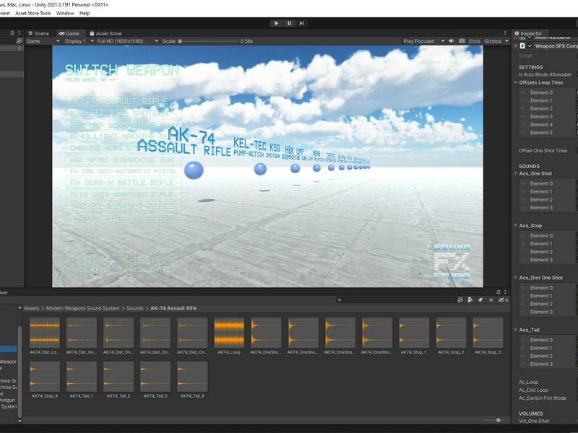
Task: Select the AK74_Tail_3 audio clip
Action: (x=155, y=380)
